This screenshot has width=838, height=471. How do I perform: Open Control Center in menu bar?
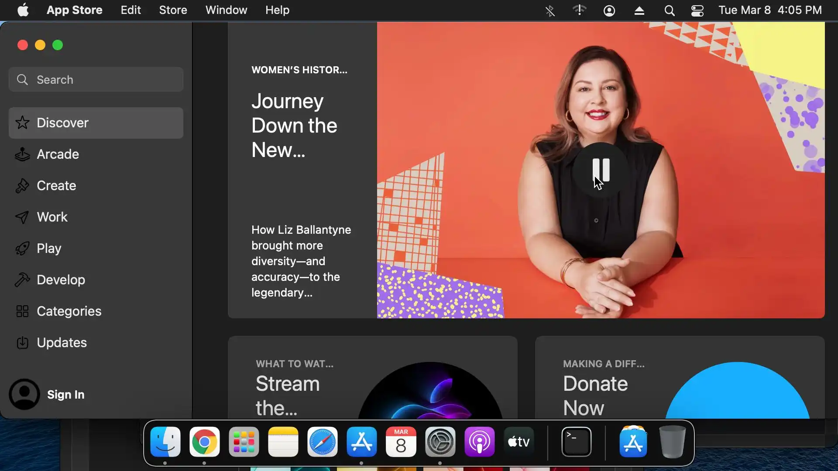click(x=697, y=10)
